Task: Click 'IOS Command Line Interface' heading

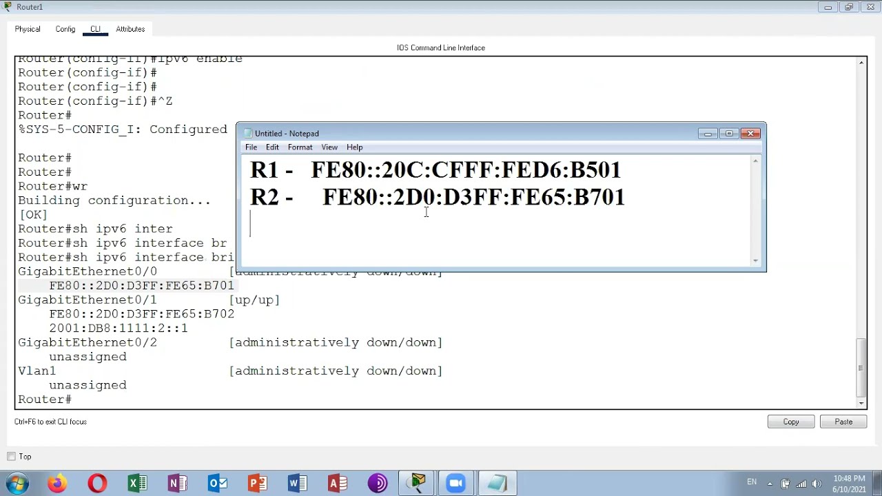Action: [441, 48]
